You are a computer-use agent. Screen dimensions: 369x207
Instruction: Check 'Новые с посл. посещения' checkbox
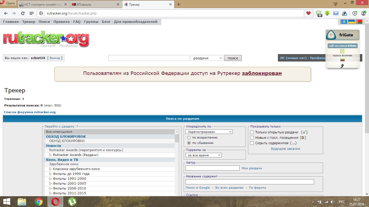click(x=252, y=137)
